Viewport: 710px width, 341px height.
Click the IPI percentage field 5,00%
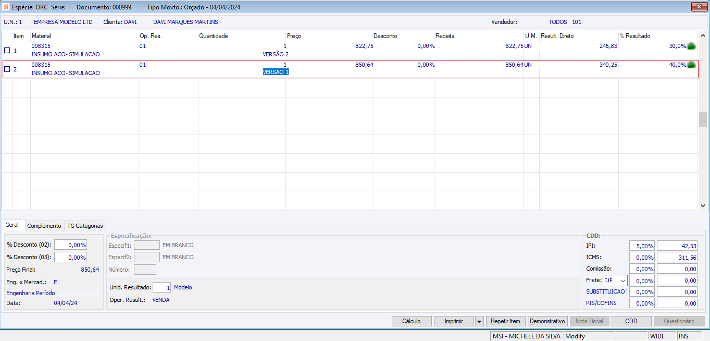pos(642,246)
